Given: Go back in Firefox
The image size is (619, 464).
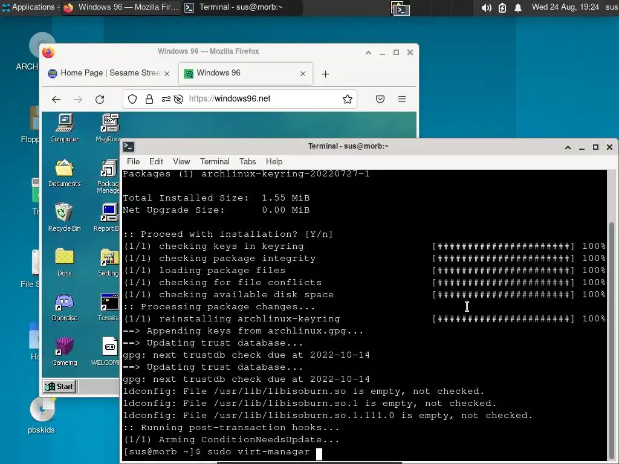Looking at the screenshot, I should coord(56,100).
